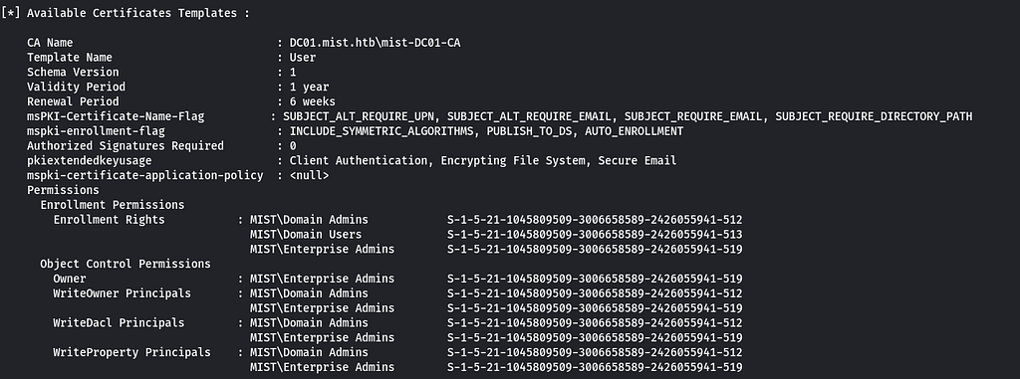Image resolution: width=1020 pixels, height=379 pixels.
Task: Click the WriteOwner Principals label
Action: 123,293
